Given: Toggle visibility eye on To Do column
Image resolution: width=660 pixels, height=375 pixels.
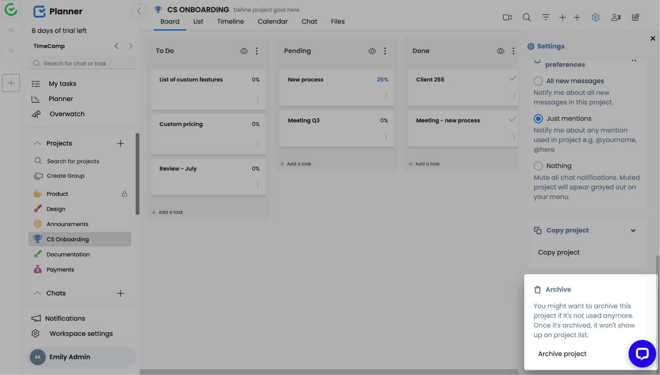Looking at the screenshot, I should pos(244,51).
